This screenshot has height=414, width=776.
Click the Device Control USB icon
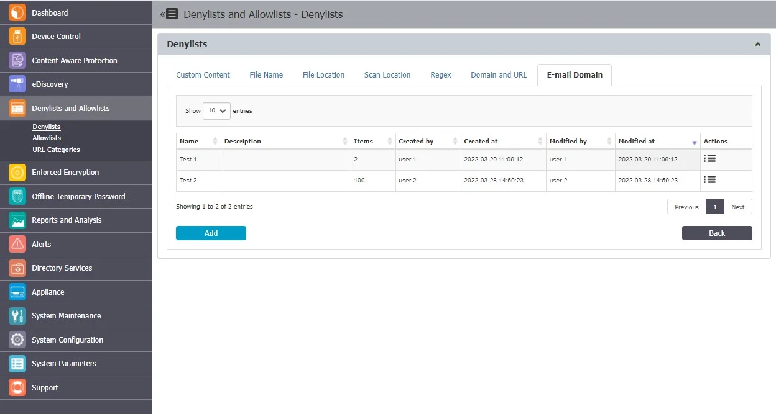coord(17,36)
